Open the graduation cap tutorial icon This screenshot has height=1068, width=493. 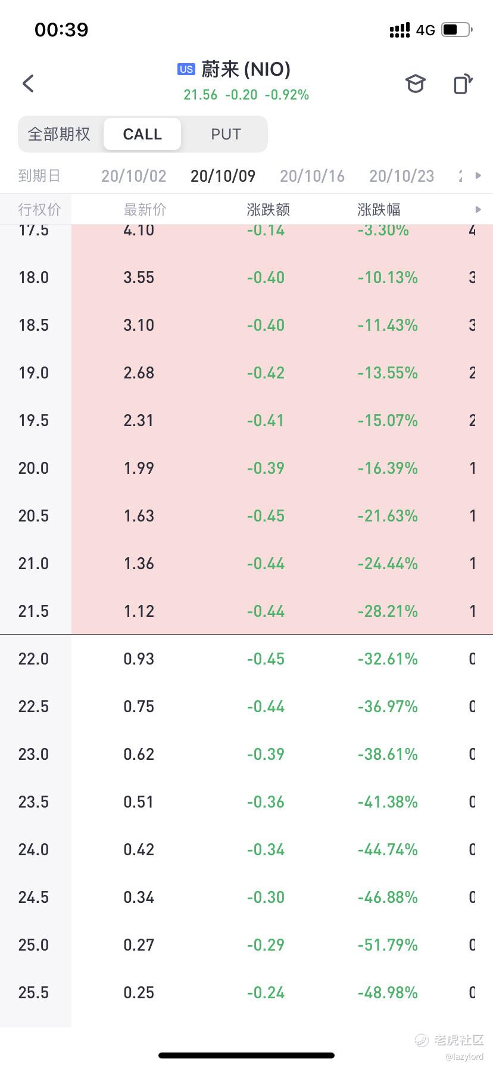pyautogui.click(x=415, y=83)
